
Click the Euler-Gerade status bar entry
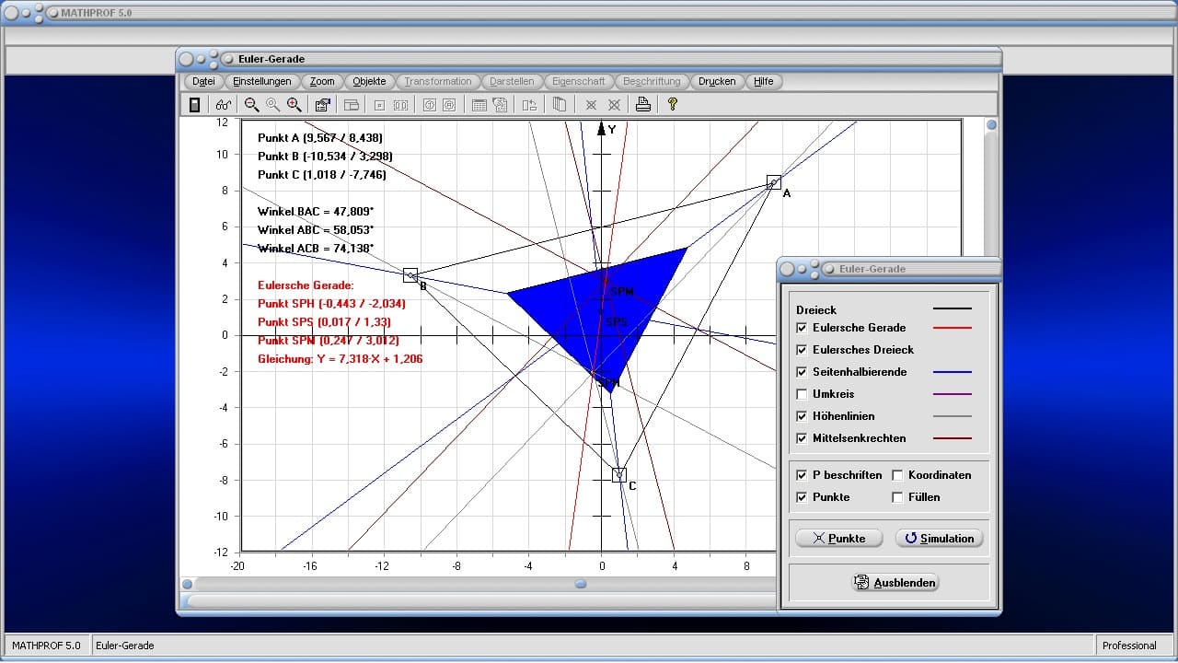(x=125, y=646)
